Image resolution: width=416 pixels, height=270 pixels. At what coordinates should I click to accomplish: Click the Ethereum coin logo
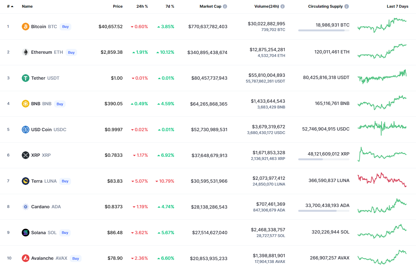click(x=26, y=52)
